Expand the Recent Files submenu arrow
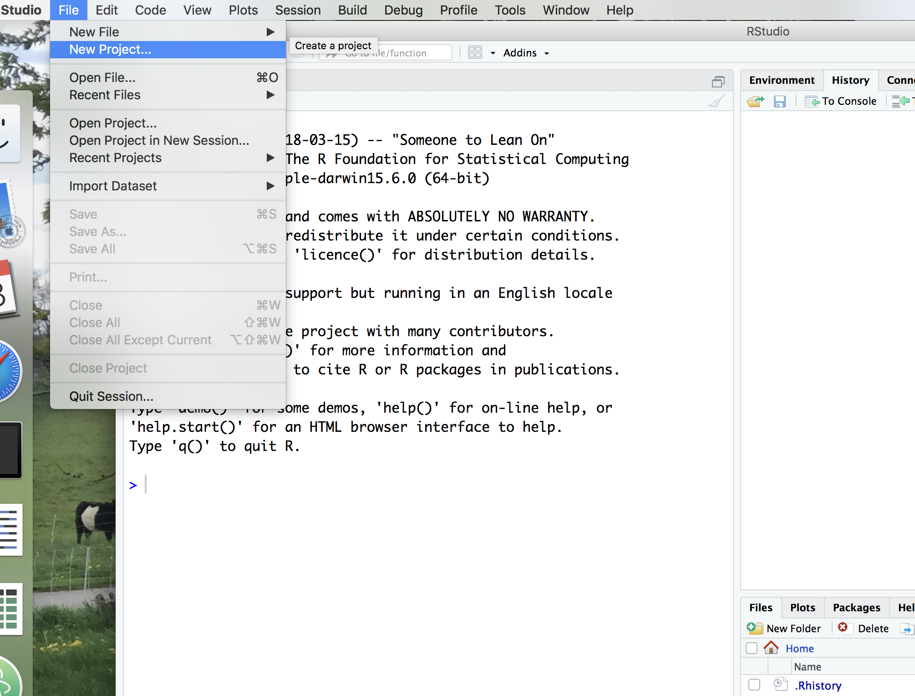Viewport: 915px width, 696px height. [x=270, y=95]
